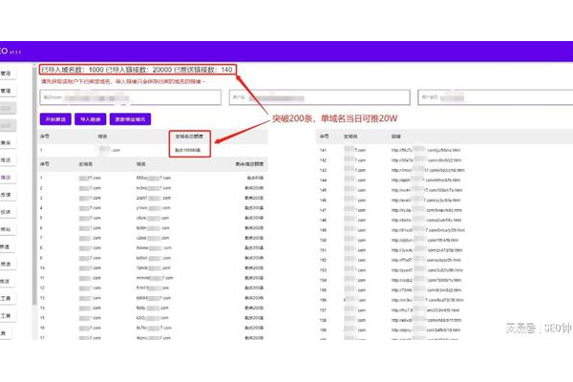Open the 反馈 sidebar item
The width and height of the screenshot is (573, 382).
pos(7,193)
